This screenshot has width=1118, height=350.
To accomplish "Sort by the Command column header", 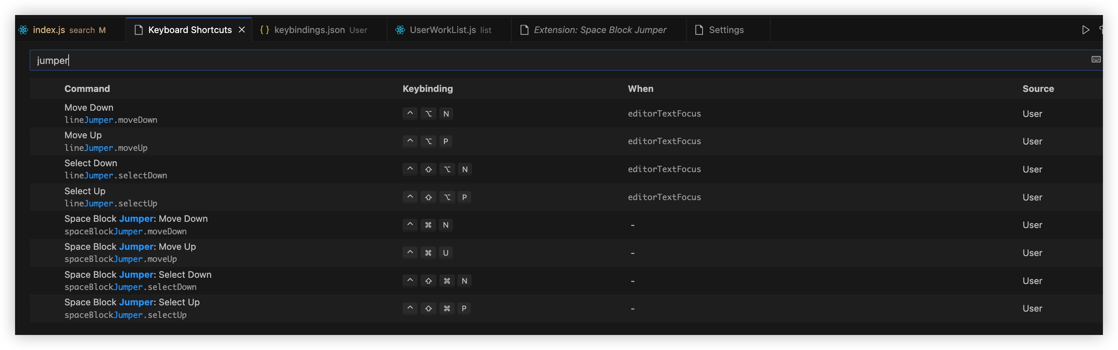I will (x=87, y=89).
